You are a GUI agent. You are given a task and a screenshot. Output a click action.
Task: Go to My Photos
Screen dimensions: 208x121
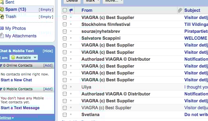[15, 28]
